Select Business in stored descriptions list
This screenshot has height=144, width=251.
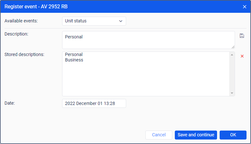74,60
